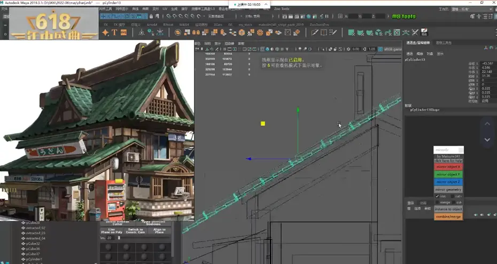The image size is (497, 264).
Task: Click the exposure icon beside 0.00 field
Action: coord(348,49)
